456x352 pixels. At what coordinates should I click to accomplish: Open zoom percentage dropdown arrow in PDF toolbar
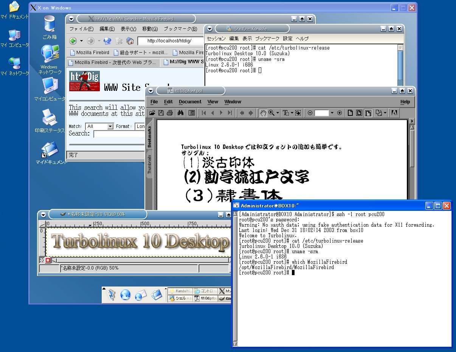[x=332, y=113]
